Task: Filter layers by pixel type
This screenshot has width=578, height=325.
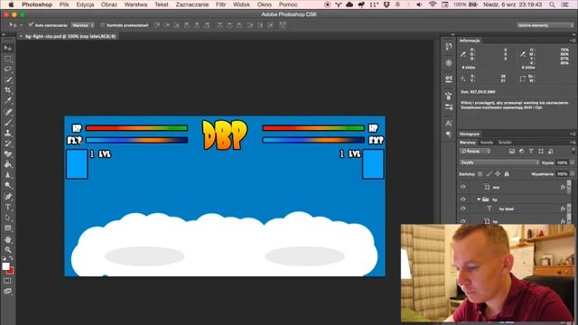Action: tap(512, 152)
